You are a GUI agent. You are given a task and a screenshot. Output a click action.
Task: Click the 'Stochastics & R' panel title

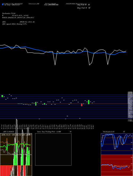(x=109, y=132)
